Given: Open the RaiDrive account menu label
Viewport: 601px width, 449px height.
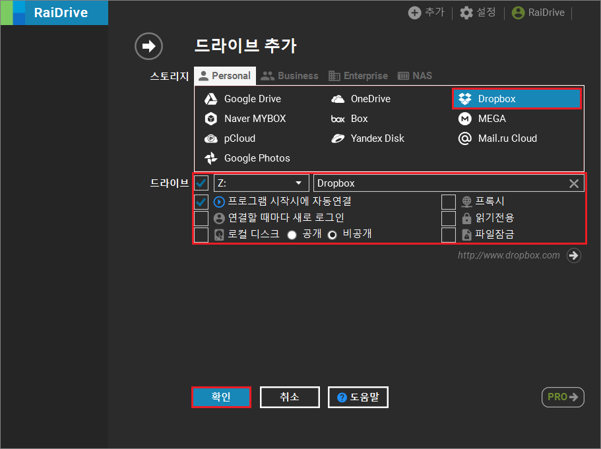Looking at the screenshot, I should (546, 13).
